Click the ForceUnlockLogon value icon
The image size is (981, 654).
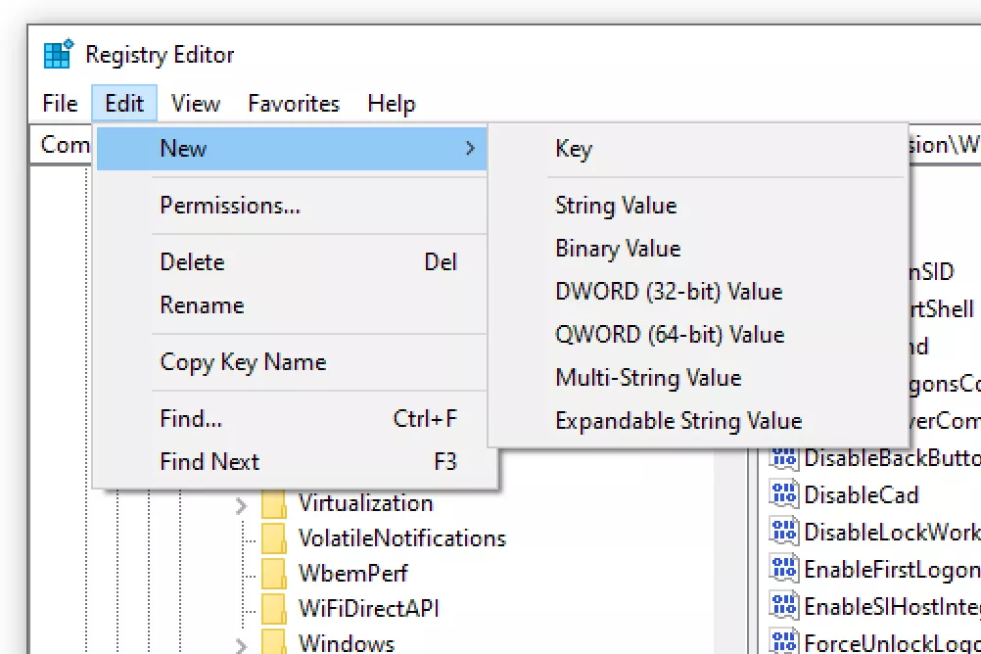coord(784,641)
